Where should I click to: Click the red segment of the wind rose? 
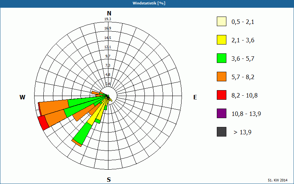43,123
